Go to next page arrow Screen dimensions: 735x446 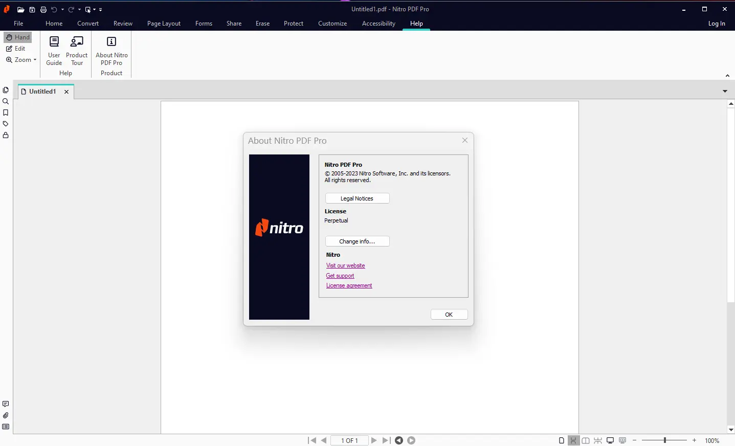[374, 440]
